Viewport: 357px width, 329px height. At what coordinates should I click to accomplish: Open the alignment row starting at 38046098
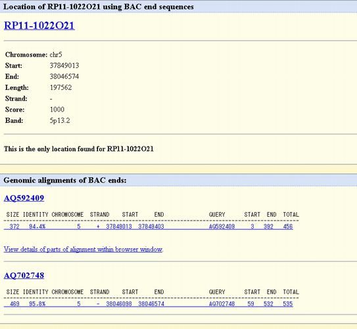(148, 304)
